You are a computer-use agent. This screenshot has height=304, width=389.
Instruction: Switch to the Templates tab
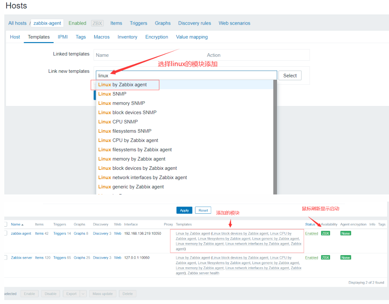(x=39, y=37)
